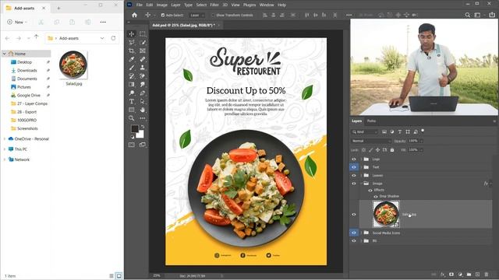Screen dimensions: 499x280
Task: Select the Hand tool
Action: pos(142,110)
